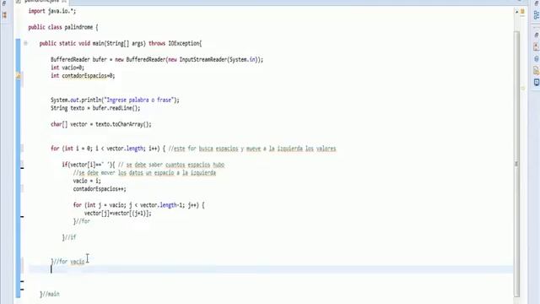
Task: Click 'public class palindrome {' line
Action: click(x=63, y=27)
